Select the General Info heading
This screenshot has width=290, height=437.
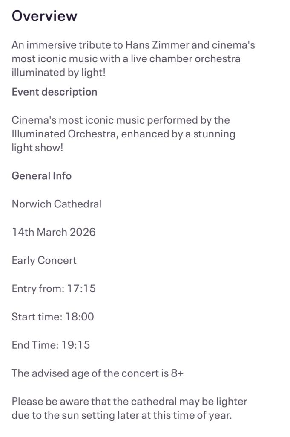(x=42, y=176)
